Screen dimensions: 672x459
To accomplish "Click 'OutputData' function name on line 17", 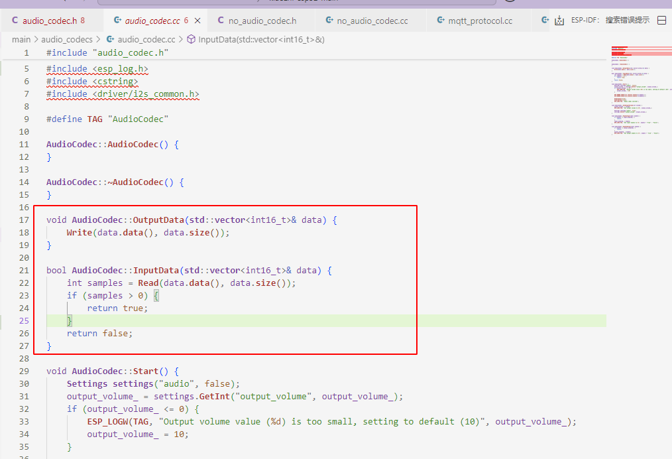I will point(158,220).
